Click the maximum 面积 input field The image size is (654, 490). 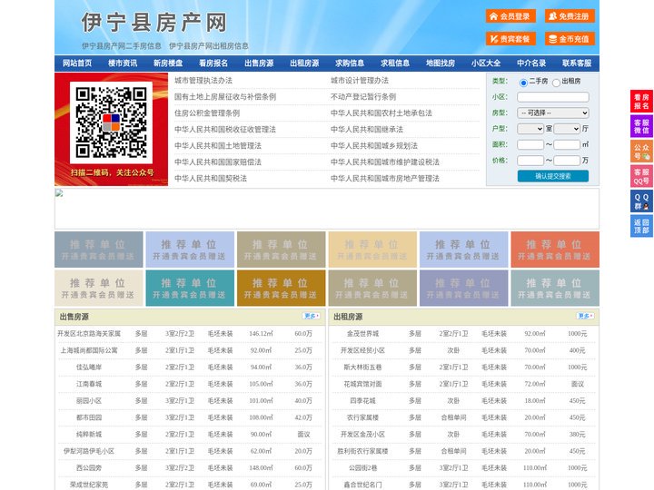[567, 144]
